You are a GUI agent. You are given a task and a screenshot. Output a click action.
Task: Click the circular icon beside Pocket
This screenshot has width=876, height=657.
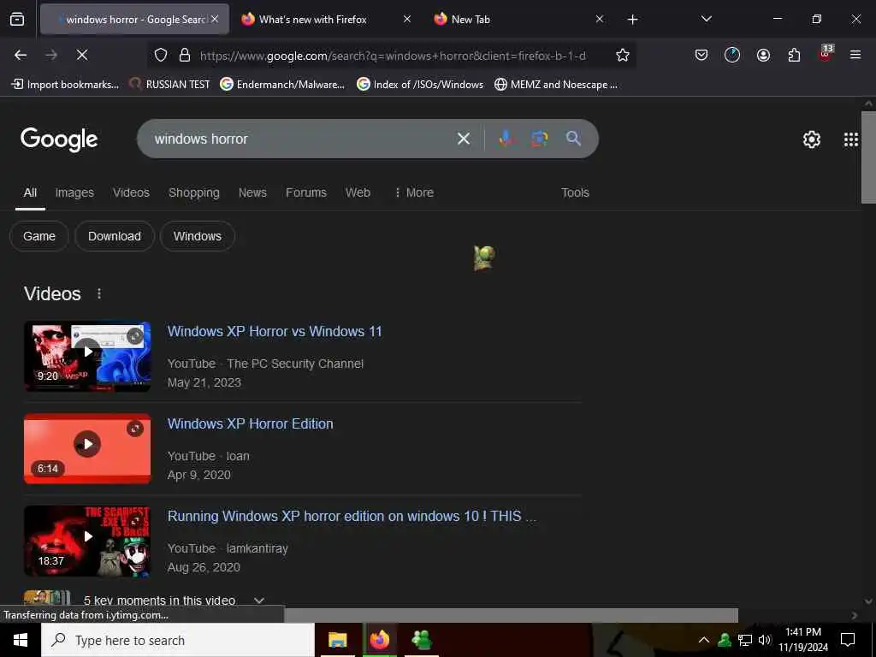click(x=732, y=55)
